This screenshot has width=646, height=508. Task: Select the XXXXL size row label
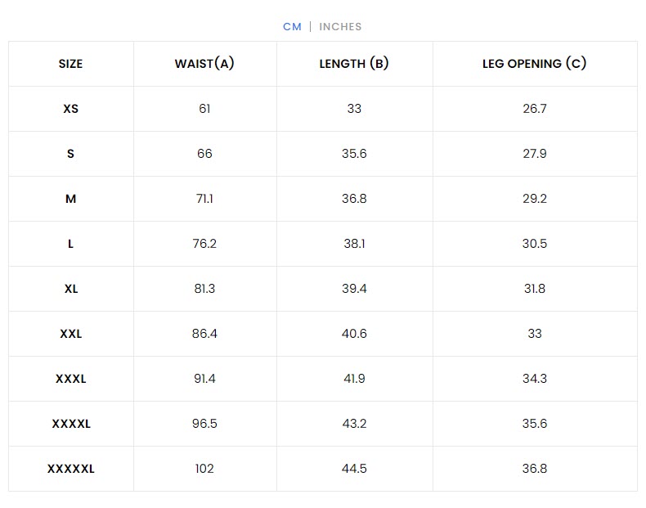click(71, 424)
